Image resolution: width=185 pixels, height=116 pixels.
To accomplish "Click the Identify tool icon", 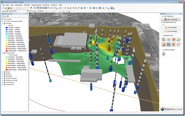I will pyautogui.click(x=94, y=8).
